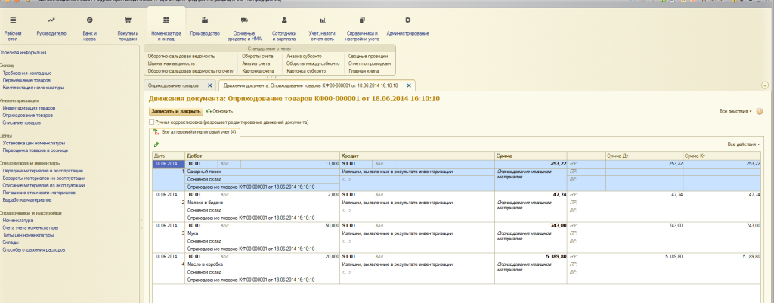
Task: Open the Сводные проводки report
Action: (368, 56)
